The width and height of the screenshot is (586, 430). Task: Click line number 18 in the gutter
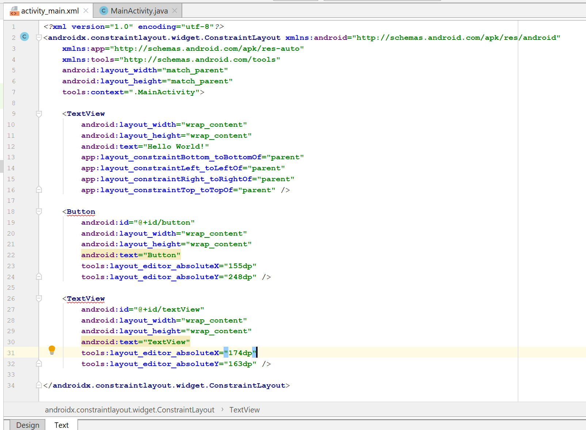11,212
